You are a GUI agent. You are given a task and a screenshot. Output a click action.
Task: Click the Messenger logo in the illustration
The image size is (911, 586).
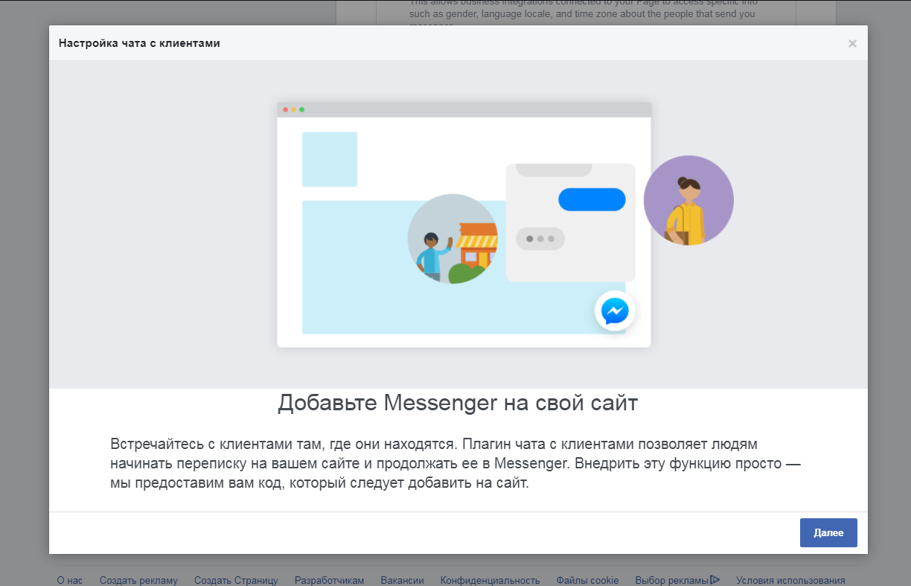point(615,310)
